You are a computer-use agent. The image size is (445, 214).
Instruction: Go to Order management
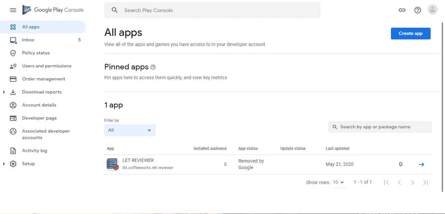point(43,79)
